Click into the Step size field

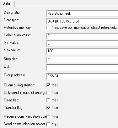coord(82,60)
